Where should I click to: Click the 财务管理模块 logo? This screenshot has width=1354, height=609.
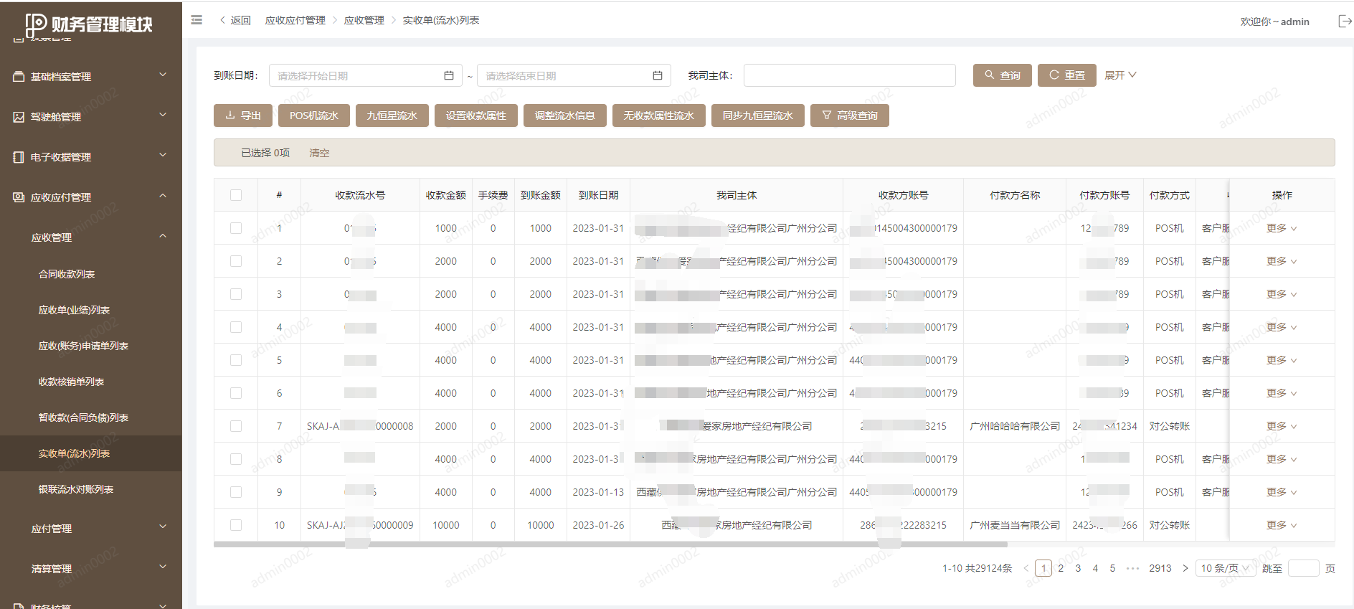coord(89,25)
